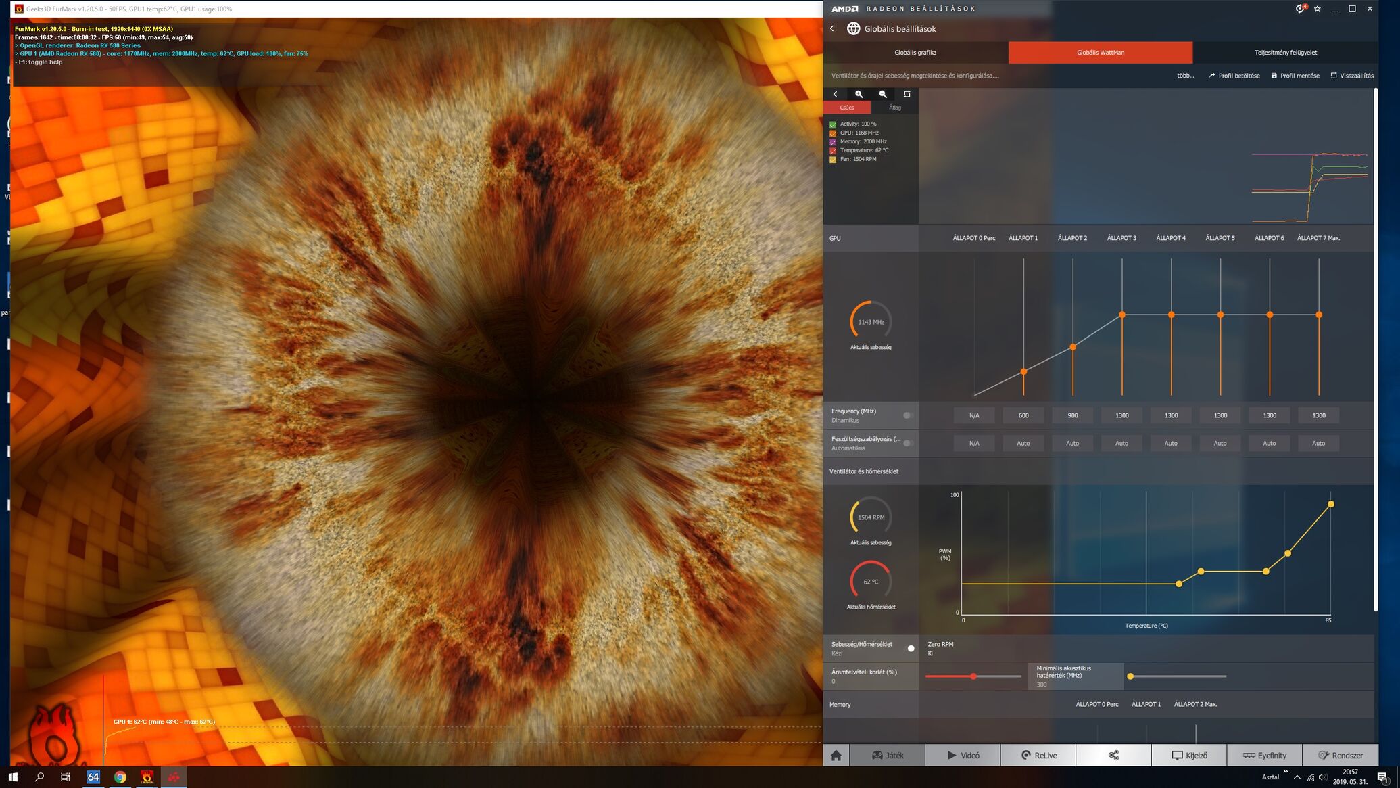Viewport: 1400px width, 788px height.
Task: Uncheck the Activity graph checkbox
Action: pyautogui.click(x=833, y=124)
